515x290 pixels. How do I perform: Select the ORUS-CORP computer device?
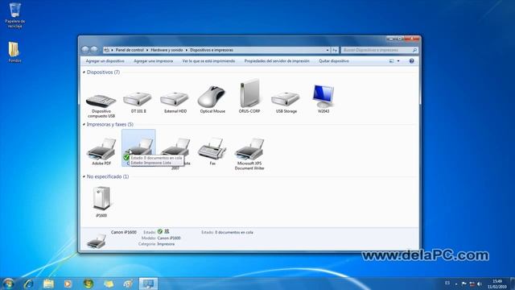249,97
